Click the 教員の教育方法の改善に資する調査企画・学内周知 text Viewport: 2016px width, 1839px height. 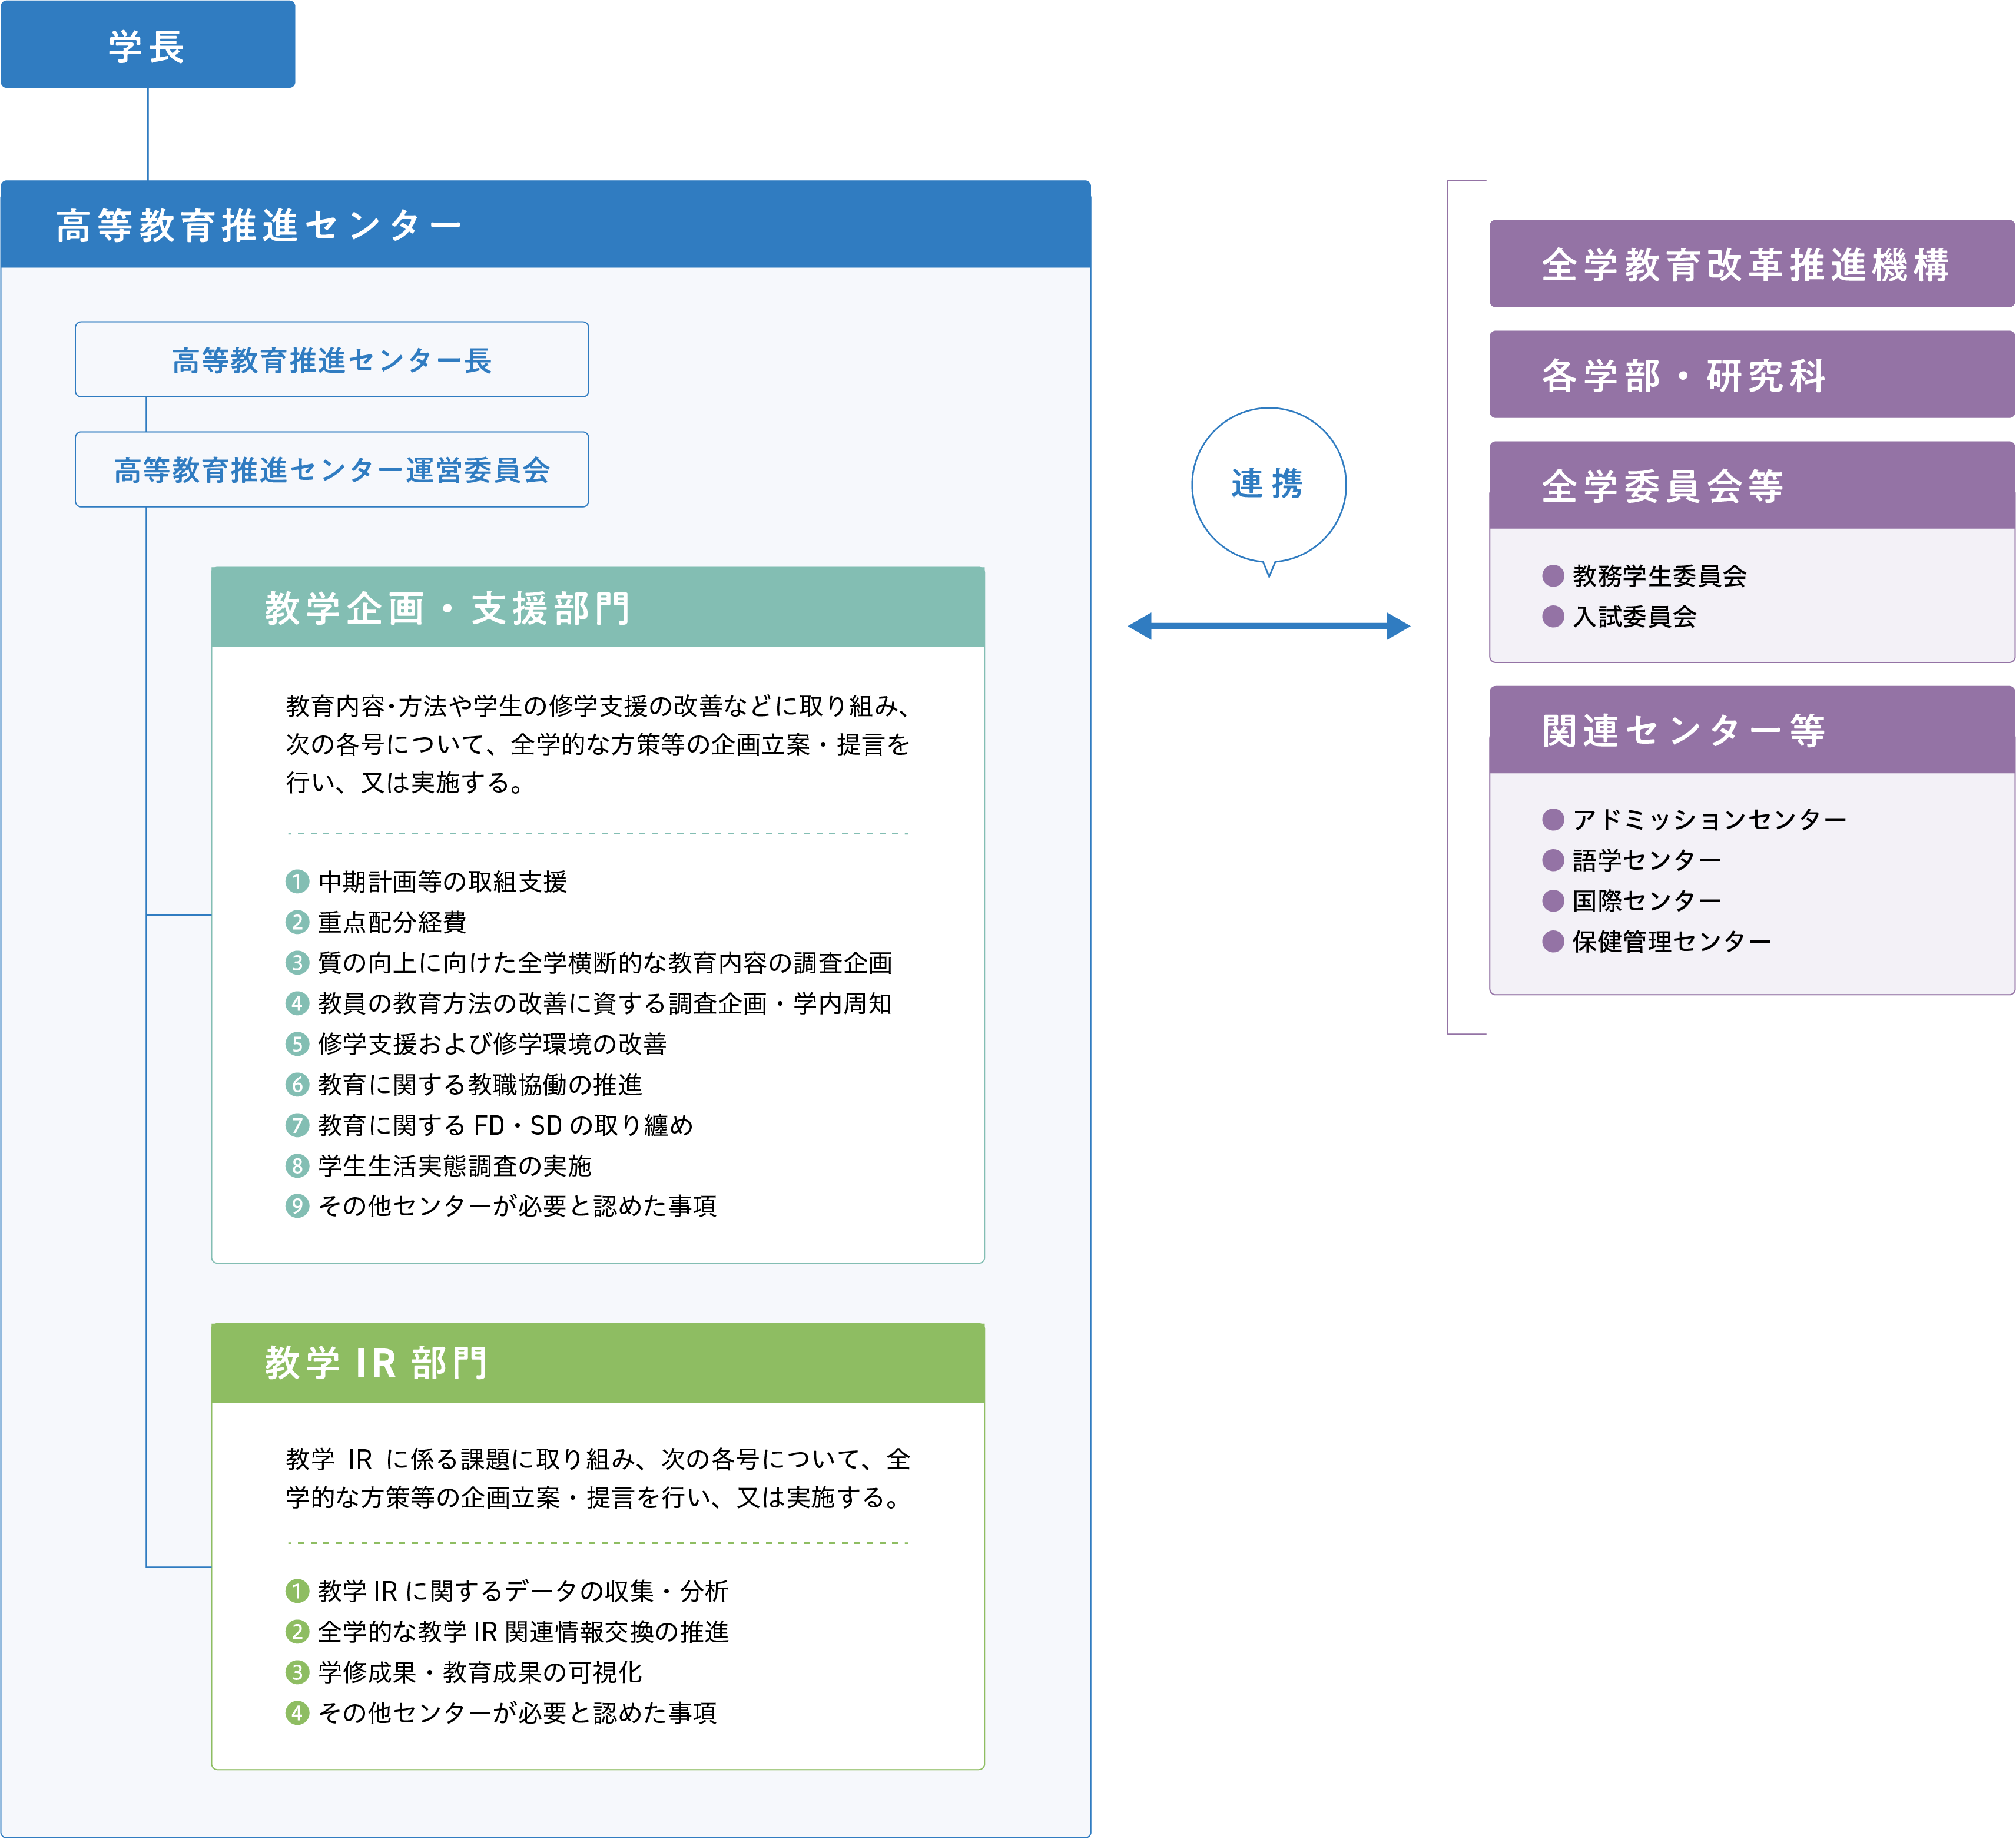click(x=605, y=1003)
